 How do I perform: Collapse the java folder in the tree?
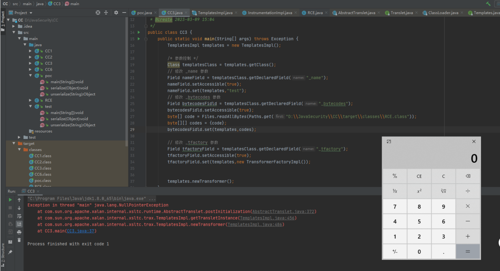pyautogui.click(x=25, y=45)
